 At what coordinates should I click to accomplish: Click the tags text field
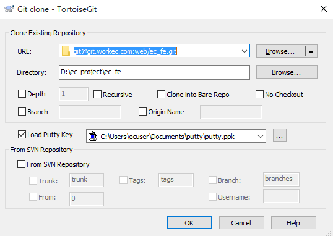tap(176, 180)
